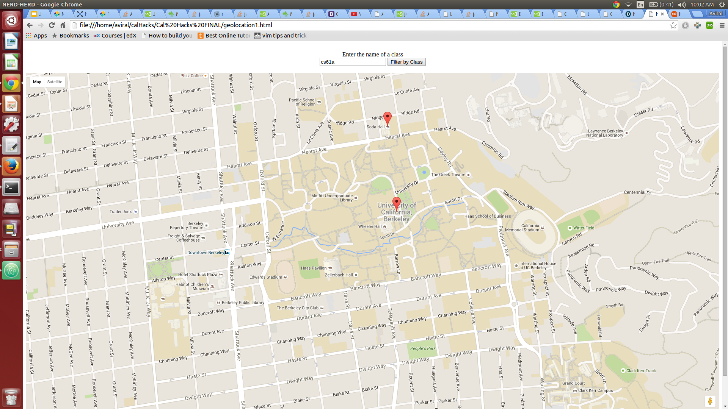728x409 pixels.
Task: Open the vim tips and tricks bookmark
Action: tap(281, 36)
